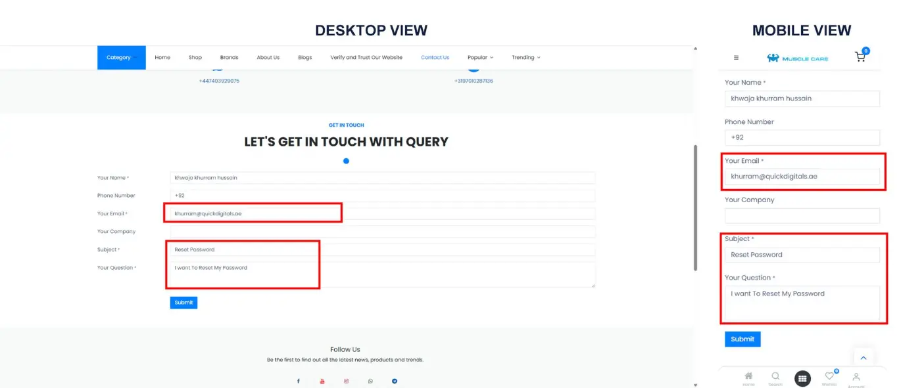Open Verify and Trust Our Website
The height and width of the screenshot is (388, 901).
coord(366,58)
